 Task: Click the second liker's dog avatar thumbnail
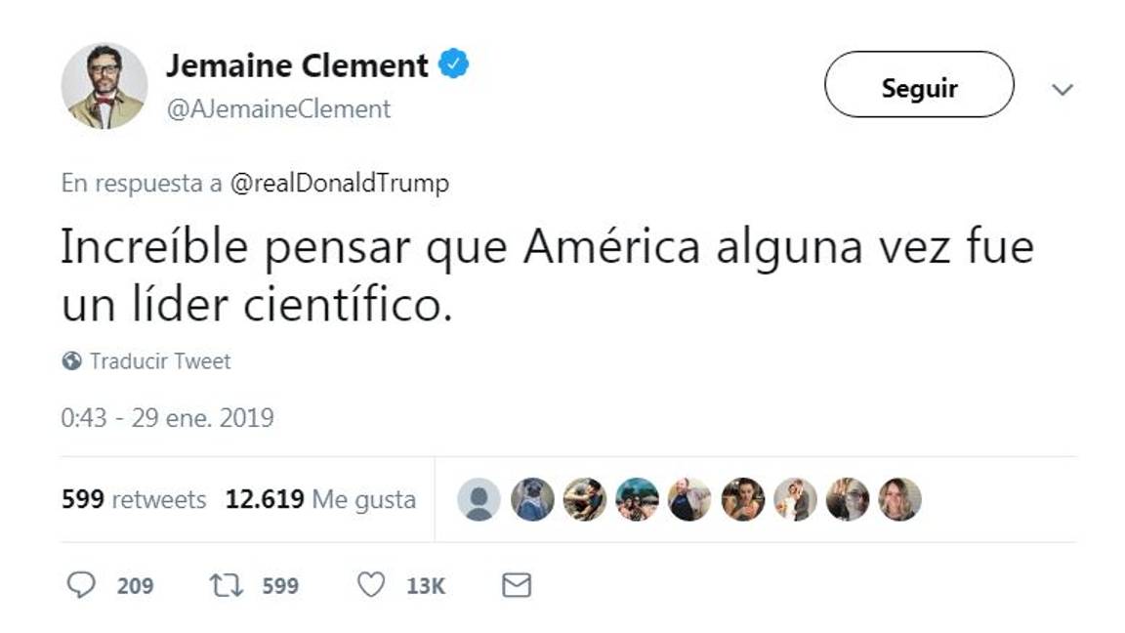tap(531, 498)
